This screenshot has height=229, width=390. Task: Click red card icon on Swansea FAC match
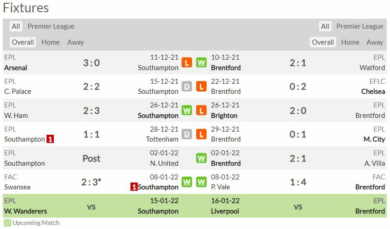[x=134, y=187]
